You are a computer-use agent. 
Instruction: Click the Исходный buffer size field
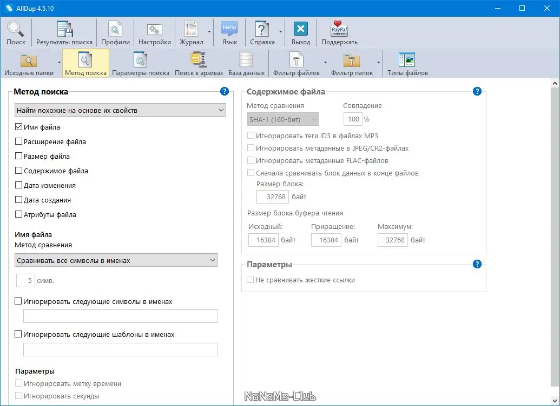[x=263, y=240]
